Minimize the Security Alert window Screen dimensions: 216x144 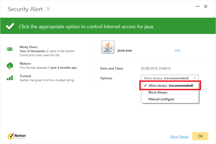point(197,7)
